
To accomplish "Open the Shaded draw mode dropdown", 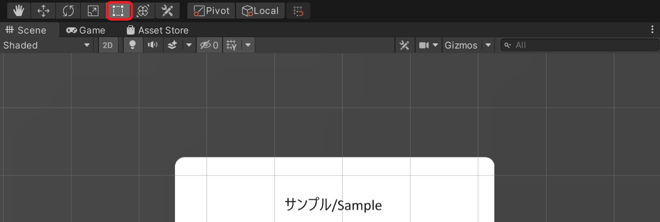I will [47, 45].
